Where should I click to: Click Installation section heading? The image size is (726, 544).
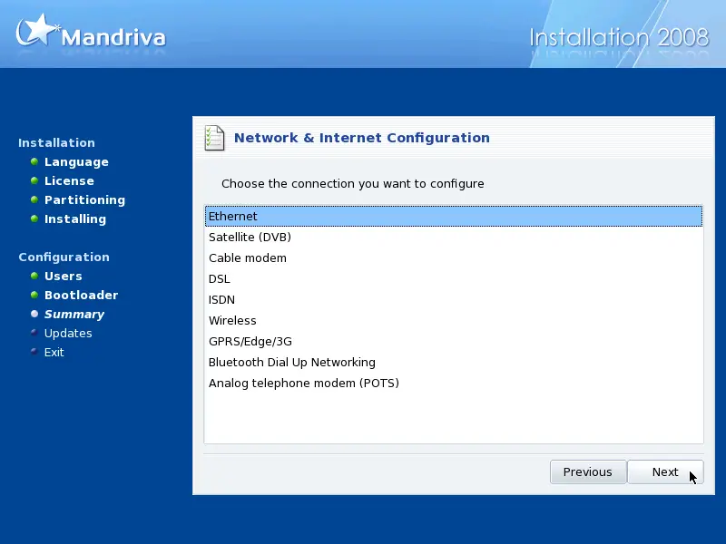(56, 142)
